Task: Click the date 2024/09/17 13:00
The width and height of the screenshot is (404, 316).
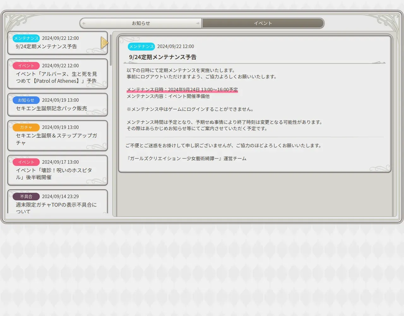Action: [60, 162]
